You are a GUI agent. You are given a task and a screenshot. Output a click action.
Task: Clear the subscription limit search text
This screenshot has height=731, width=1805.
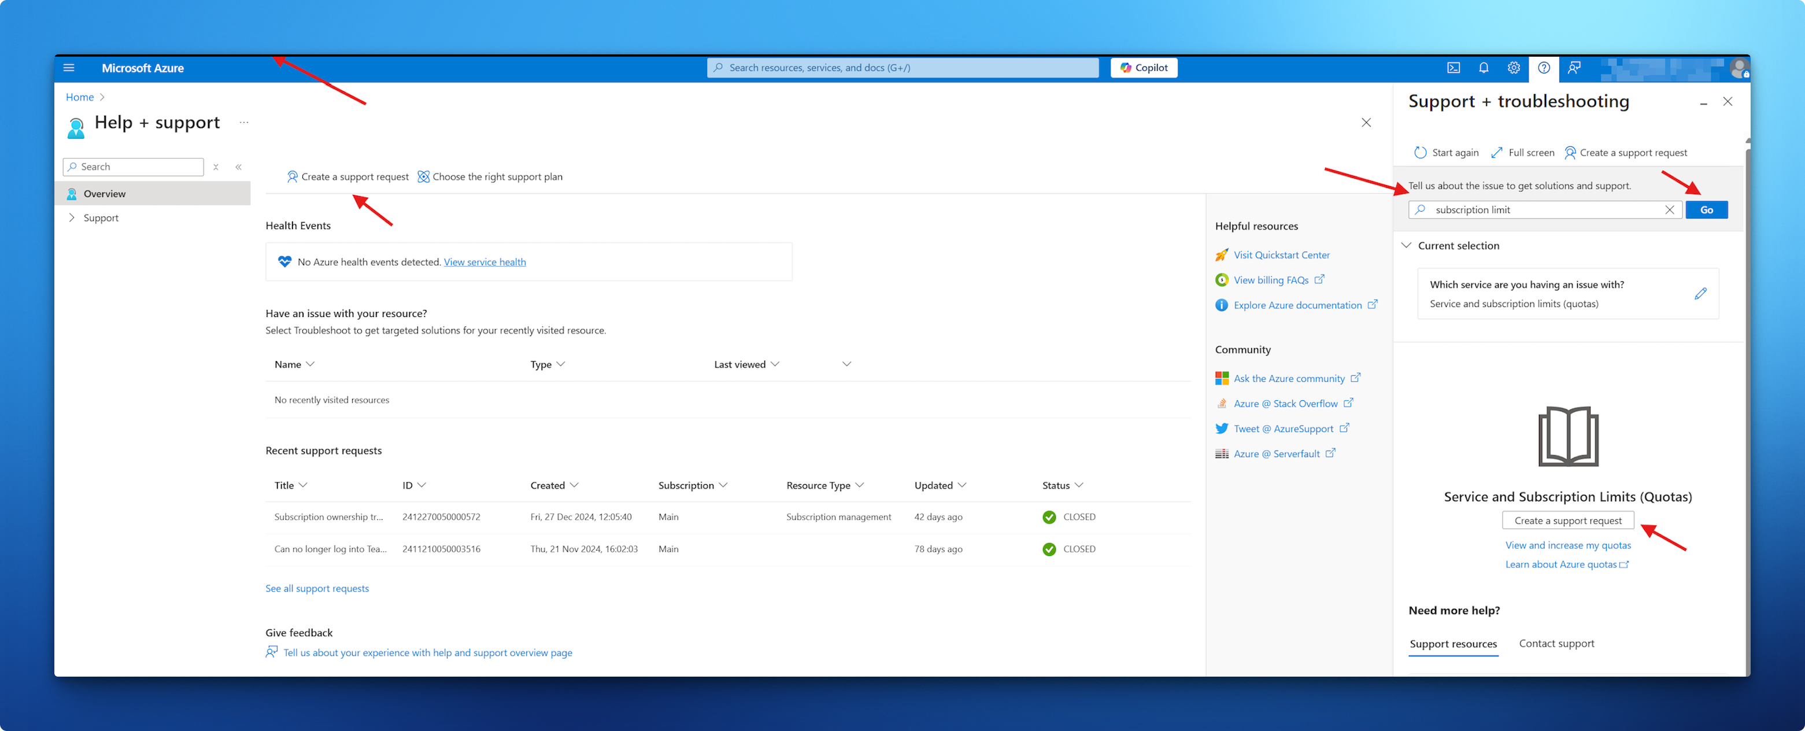coord(1669,209)
